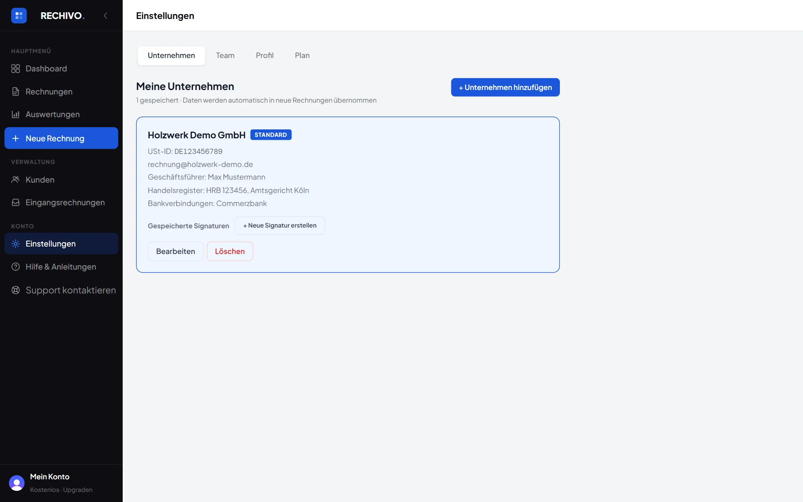Click the Support lifebuoy icon
Image resolution: width=803 pixels, height=502 pixels.
(16, 290)
